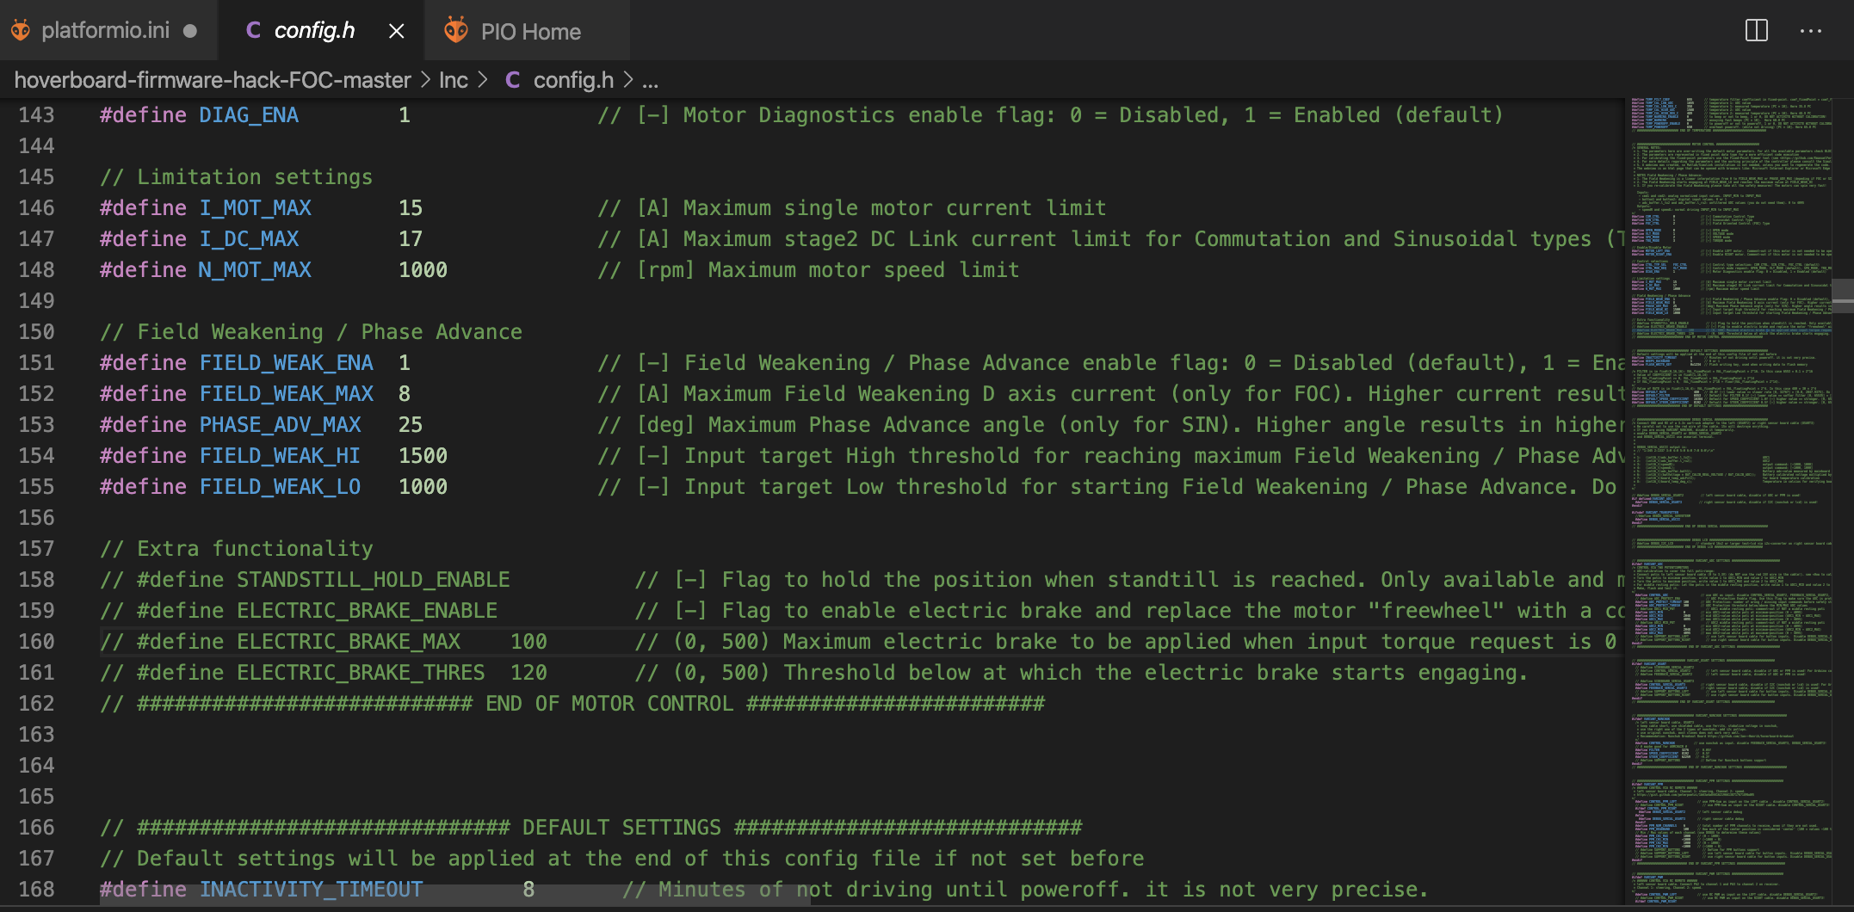The image size is (1854, 912).
Task: Click the horizontal scrollbar at the bottom
Action: [454, 896]
